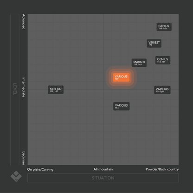The height and width of the screenshot is (193, 193).
Task: Click the Powder/Back country axis label
Action: pos(162,169)
